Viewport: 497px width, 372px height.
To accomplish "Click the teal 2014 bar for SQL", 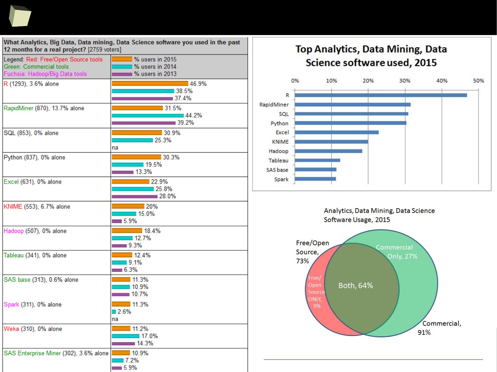I will click(132, 140).
